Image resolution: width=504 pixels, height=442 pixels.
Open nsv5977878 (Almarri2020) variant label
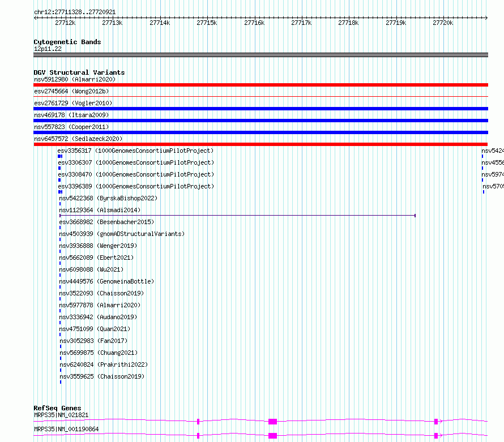pyautogui.click(x=100, y=305)
